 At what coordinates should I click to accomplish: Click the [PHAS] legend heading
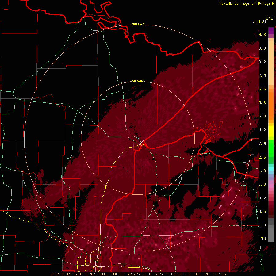click(259, 21)
